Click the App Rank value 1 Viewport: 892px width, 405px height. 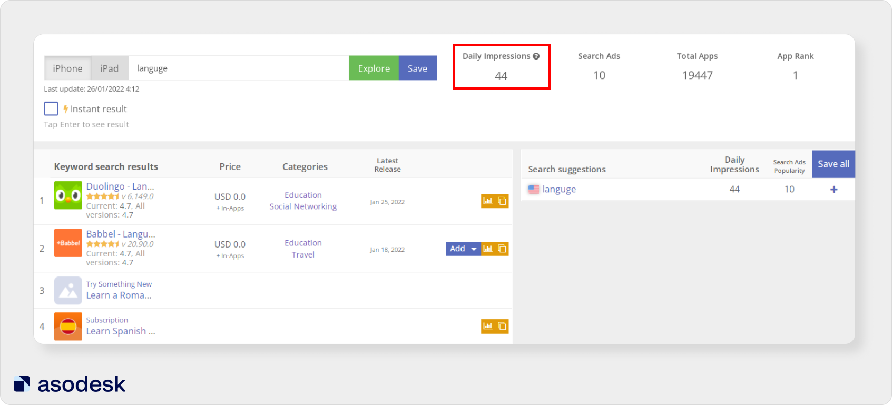(795, 75)
